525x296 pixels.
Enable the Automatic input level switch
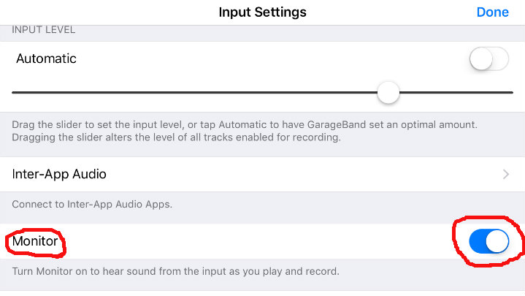click(x=488, y=58)
